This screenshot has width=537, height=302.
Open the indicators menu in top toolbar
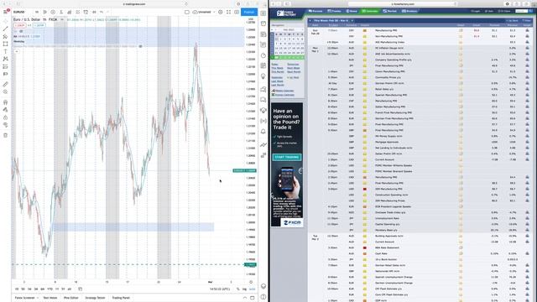coord(61,12)
